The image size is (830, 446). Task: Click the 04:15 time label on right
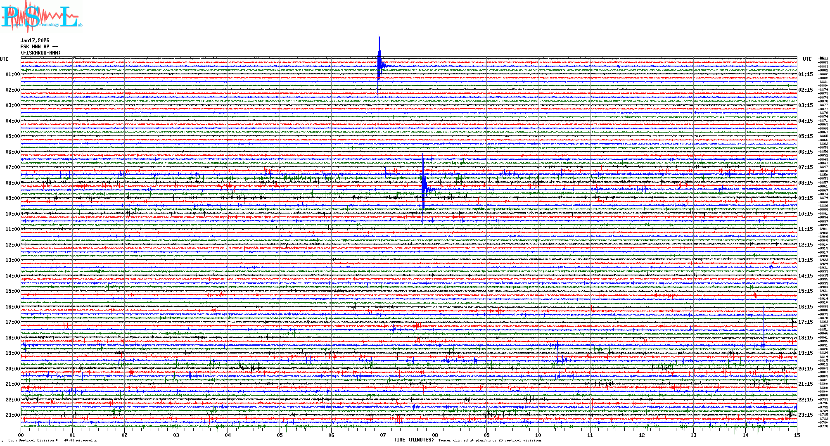(805, 121)
